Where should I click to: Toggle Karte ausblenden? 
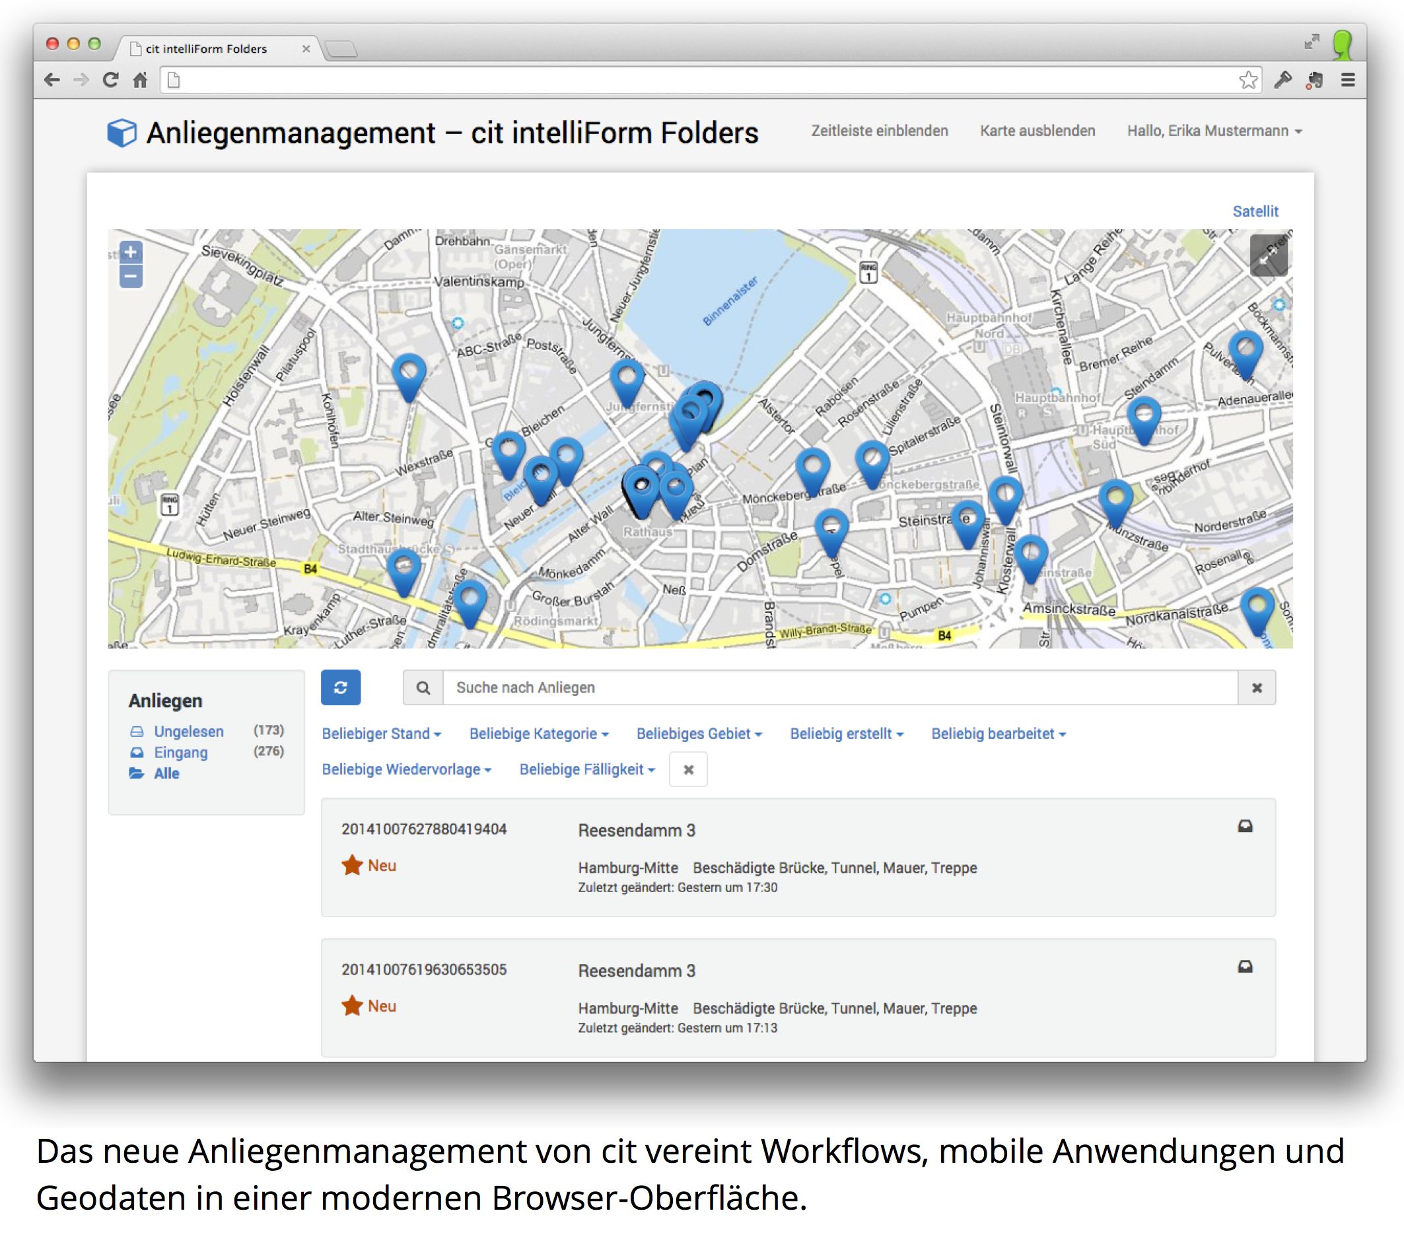pos(1037,131)
